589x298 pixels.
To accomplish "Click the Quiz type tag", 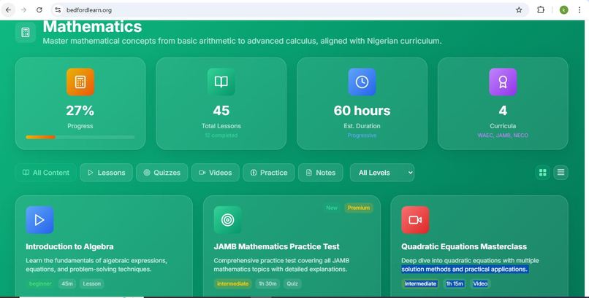I will [x=292, y=283].
